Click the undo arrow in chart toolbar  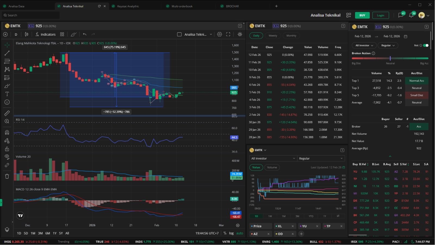pyautogui.click(x=85, y=34)
